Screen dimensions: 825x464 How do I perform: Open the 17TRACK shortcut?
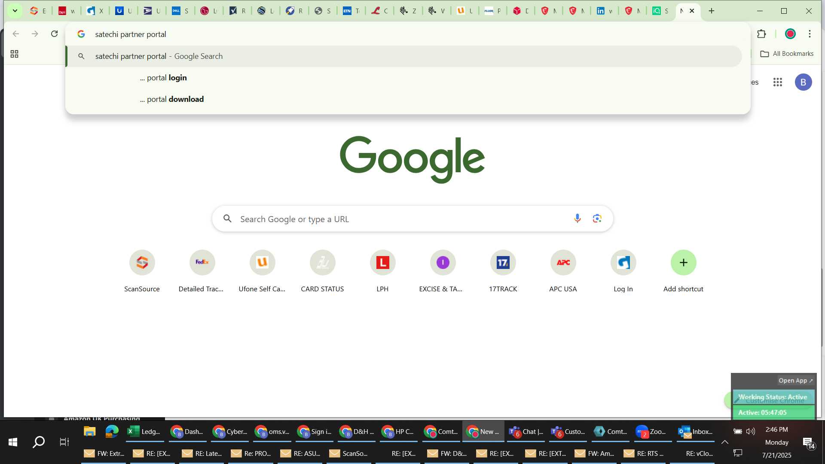pos(503,272)
